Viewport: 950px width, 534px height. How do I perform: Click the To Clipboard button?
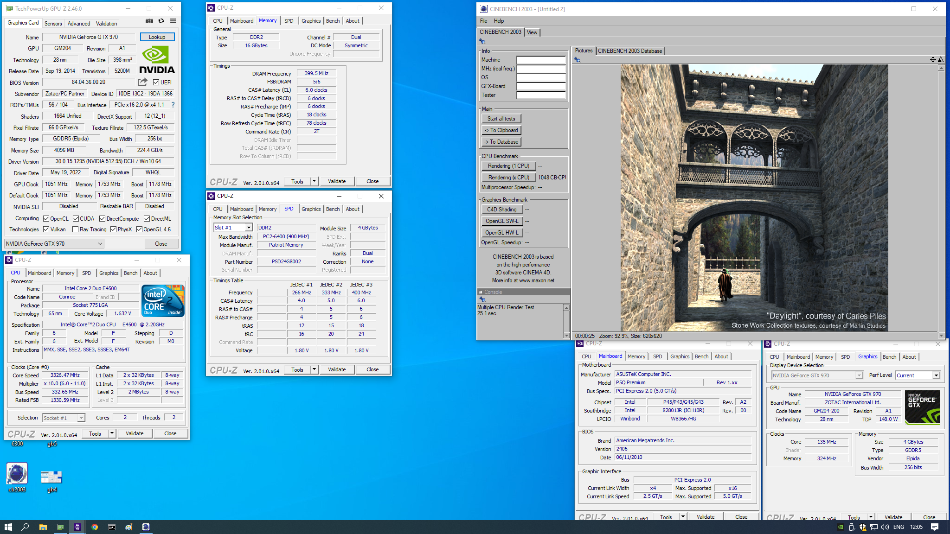pyautogui.click(x=501, y=130)
